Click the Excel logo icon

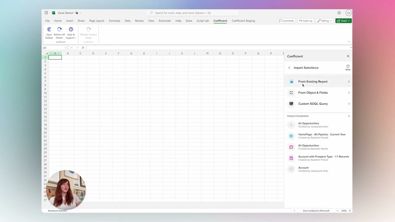(53, 13)
